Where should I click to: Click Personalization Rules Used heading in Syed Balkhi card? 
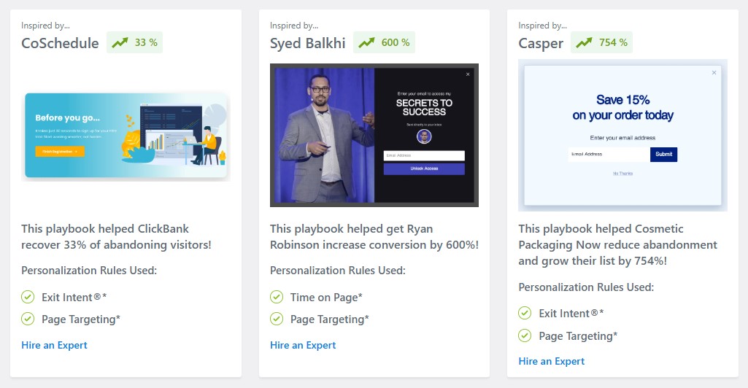tap(338, 271)
